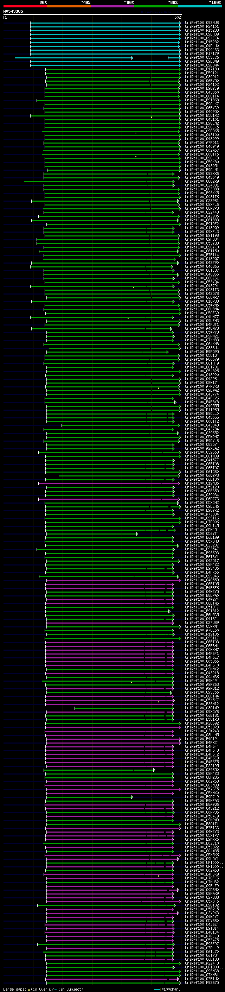The image size is (225, 992).
Task: Select hit label UniRef100_Q9LDA4
Action: 201,65
